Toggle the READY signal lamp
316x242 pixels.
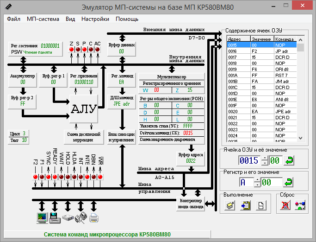[55, 177]
